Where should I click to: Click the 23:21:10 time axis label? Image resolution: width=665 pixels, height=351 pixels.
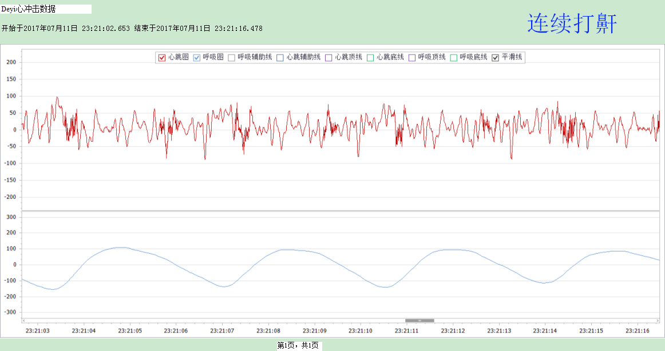[359, 331]
